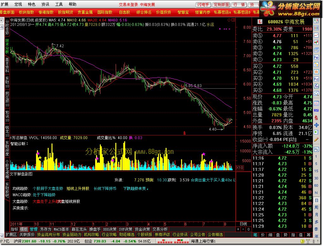
Task: Open the MACD基本 template tab
Action: 61,229
